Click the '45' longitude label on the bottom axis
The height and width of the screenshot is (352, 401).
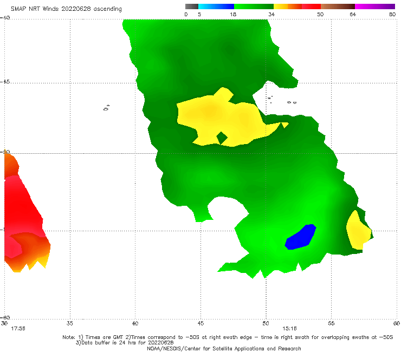click(x=200, y=323)
